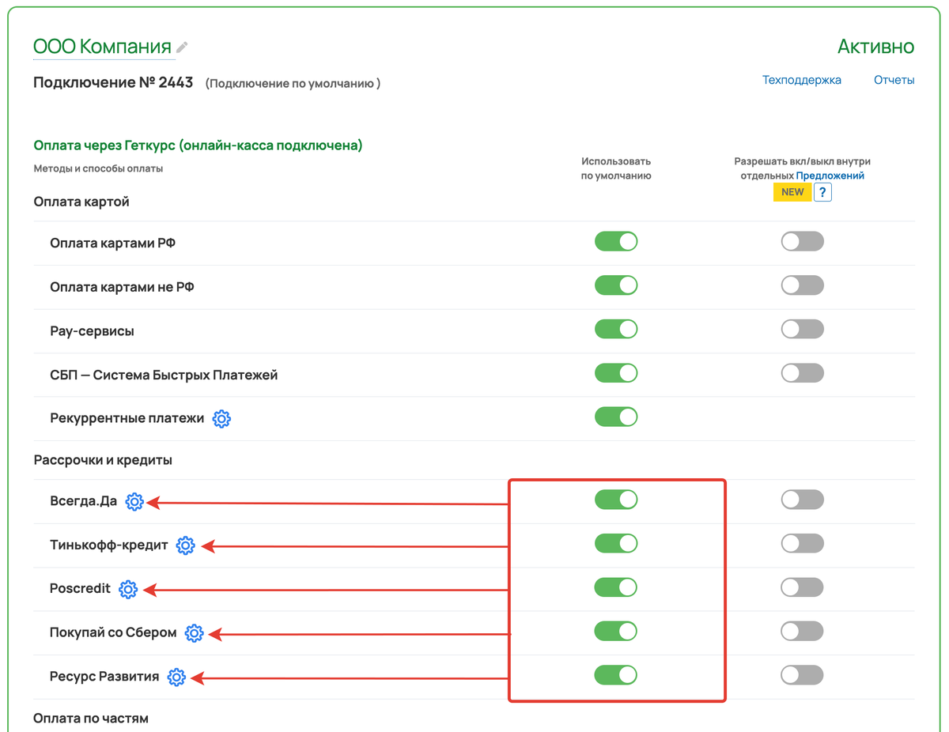Follow the Предложений link in column header
949x732 pixels.
[830, 175]
